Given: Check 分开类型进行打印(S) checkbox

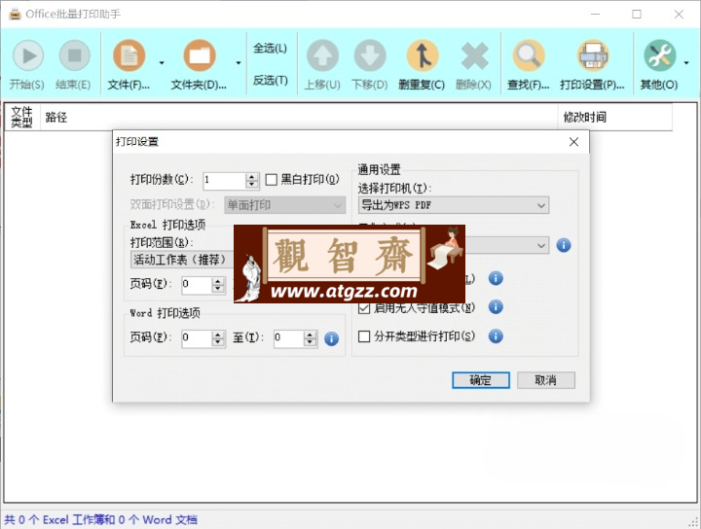Looking at the screenshot, I should [x=364, y=336].
